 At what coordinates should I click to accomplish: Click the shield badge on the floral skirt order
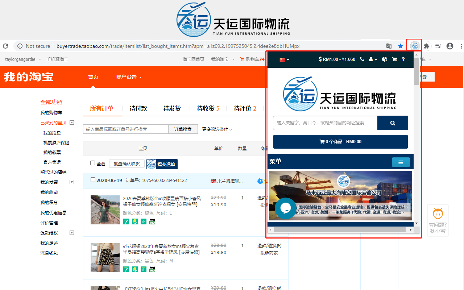click(x=135, y=269)
